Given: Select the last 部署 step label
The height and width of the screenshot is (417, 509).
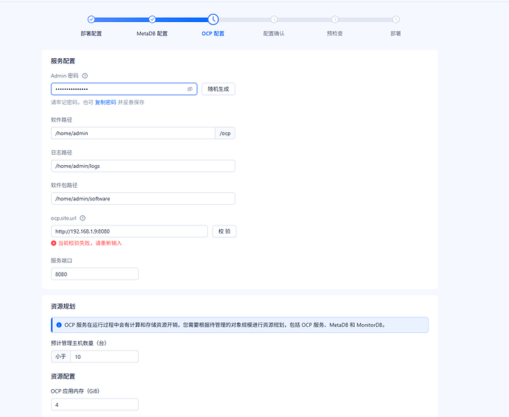Looking at the screenshot, I should point(395,33).
